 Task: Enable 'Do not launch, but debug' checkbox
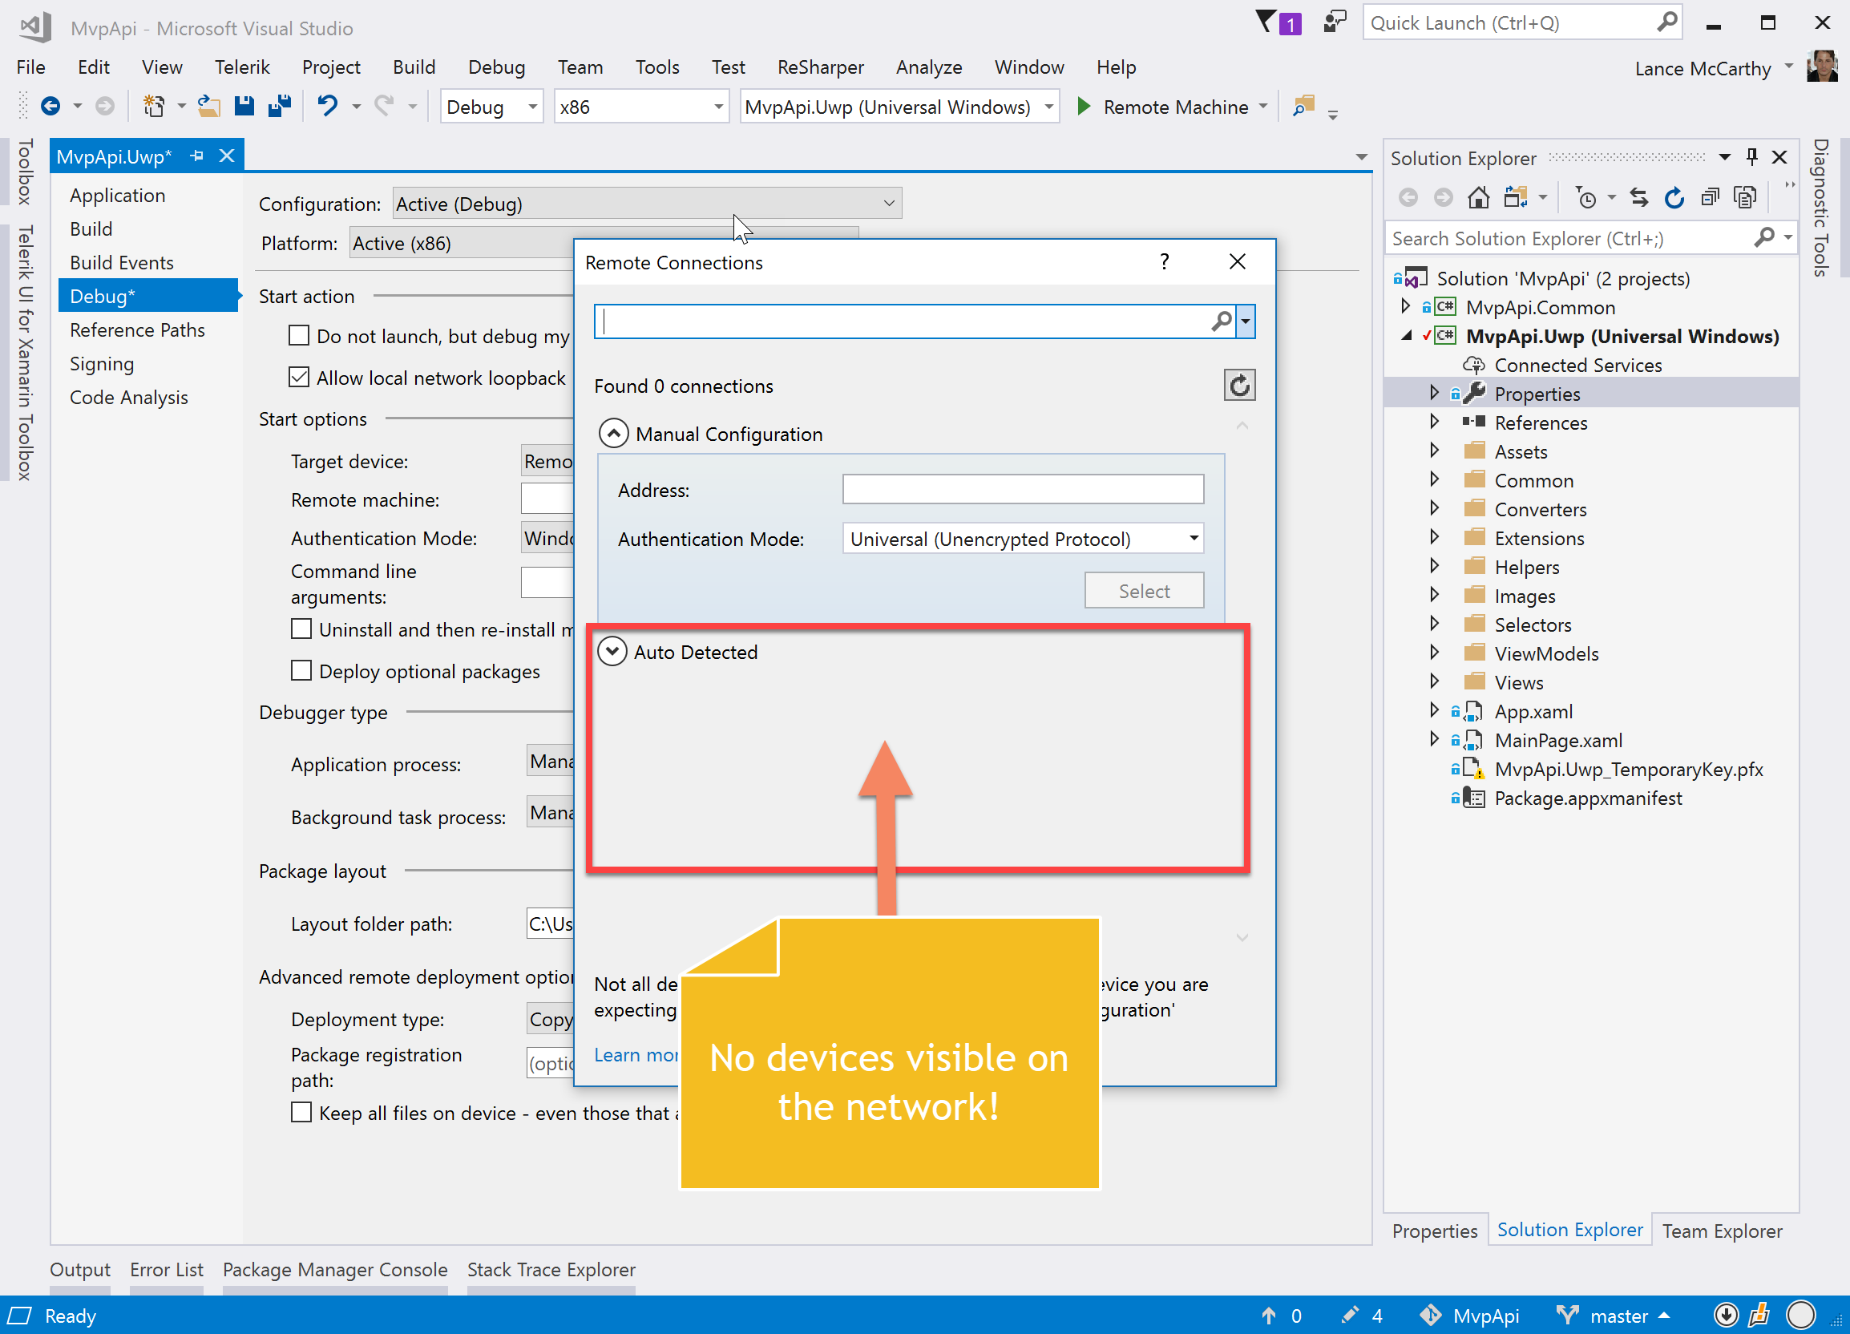tap(299, 336)
